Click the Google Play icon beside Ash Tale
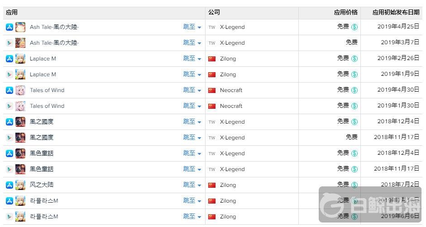Screen dimensions: 426x227 10,43
